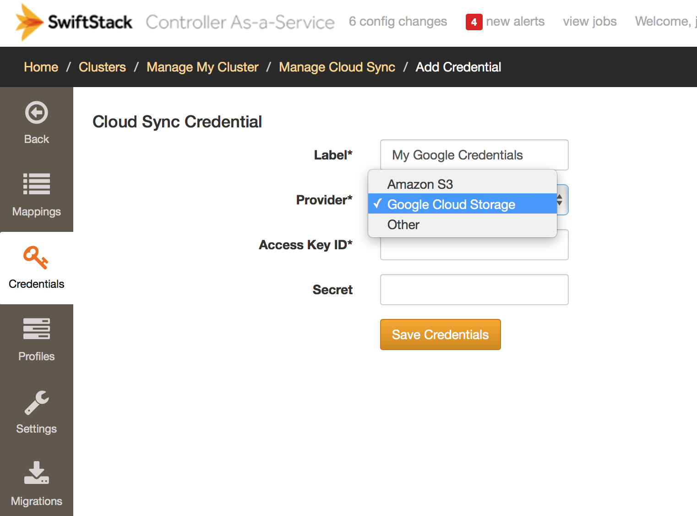Click the Provider dropdown arrows
This screenshot has height=516, width=697.
coord(560,200)
